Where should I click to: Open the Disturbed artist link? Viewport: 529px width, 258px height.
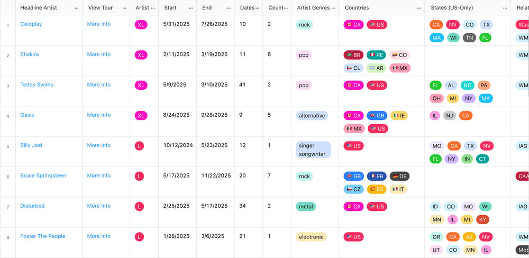tap(32, 206)
